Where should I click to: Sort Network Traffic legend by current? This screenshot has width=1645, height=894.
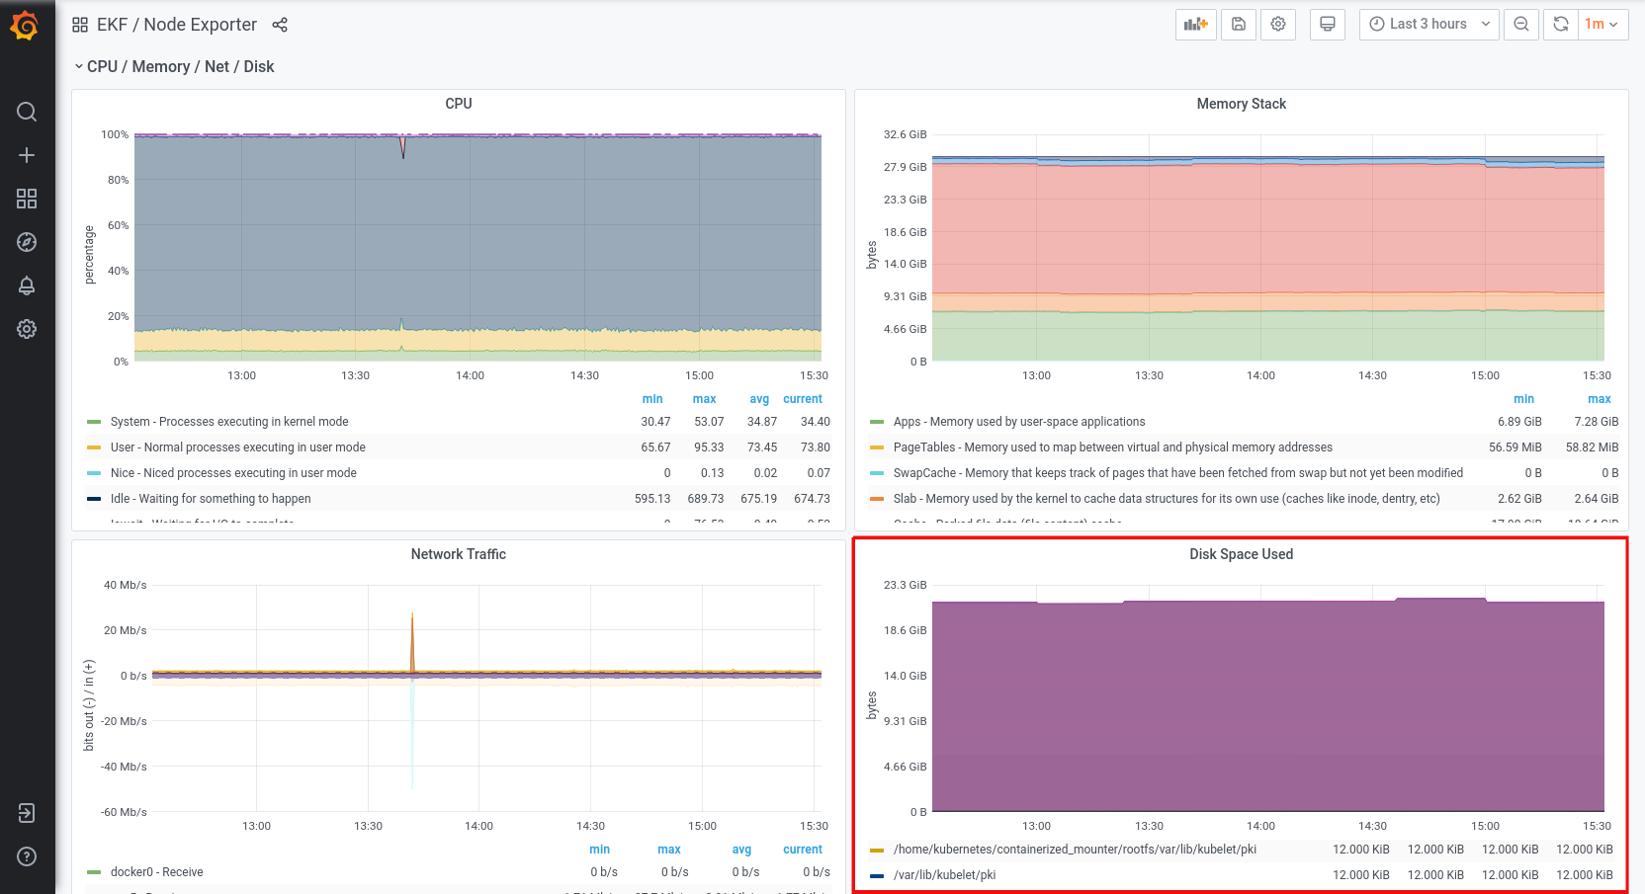[x=803, y=850]
